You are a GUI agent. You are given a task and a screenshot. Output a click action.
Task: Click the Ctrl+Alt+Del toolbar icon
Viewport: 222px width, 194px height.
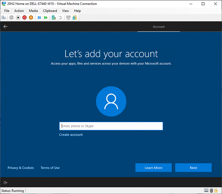click(4, 17)
